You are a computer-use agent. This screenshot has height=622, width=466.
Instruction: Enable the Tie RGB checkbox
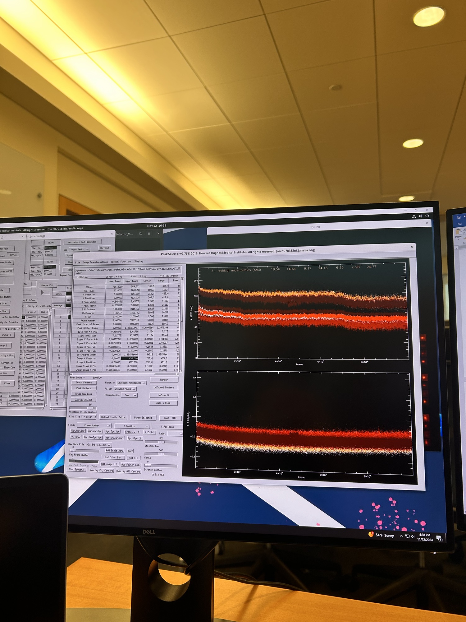tap(153, 475)
